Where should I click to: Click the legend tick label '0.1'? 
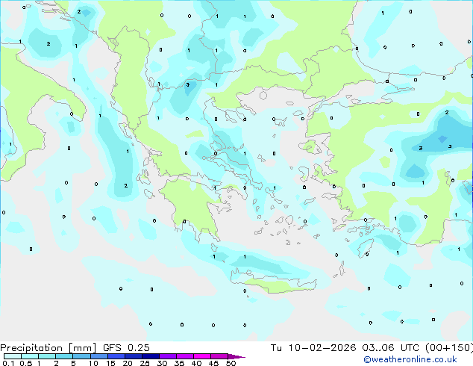click(x=8, y=363)
